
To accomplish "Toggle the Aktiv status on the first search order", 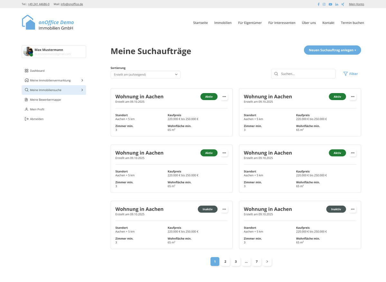I will pyautogui.click(x=209, y=96).
